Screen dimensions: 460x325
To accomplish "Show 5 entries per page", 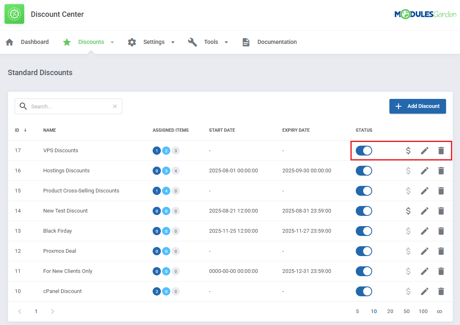I will [357, 311].
